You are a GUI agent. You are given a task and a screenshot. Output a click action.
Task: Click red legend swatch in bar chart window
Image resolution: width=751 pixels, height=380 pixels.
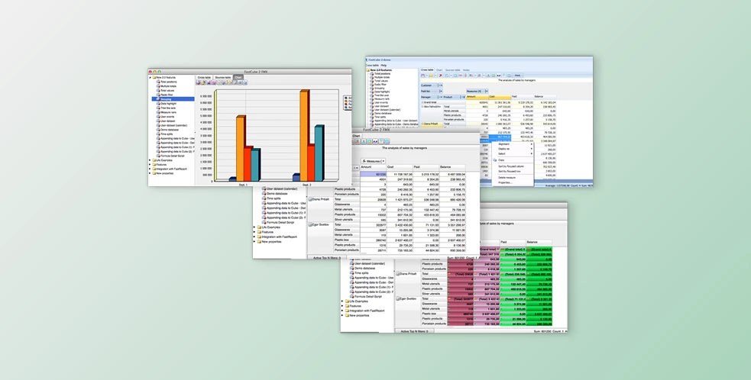[345, 105]
